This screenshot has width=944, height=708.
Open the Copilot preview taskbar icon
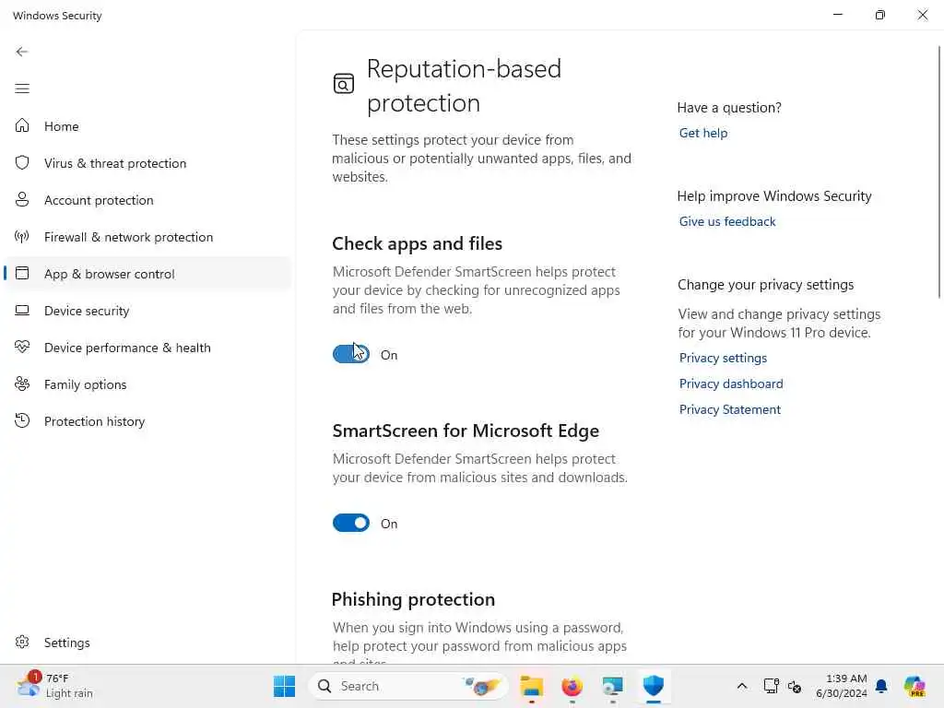point(914,686)
